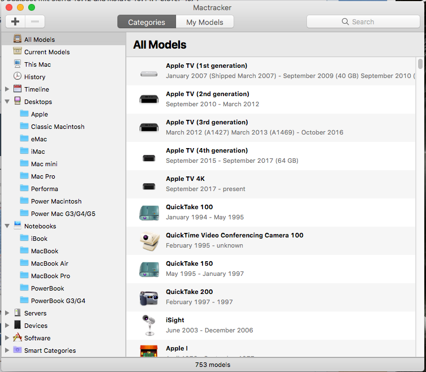Viewport: 426px width, 372px height.
Task: Click the QuickTime Video Conferencing Camera icon
Action: [150, 241]
